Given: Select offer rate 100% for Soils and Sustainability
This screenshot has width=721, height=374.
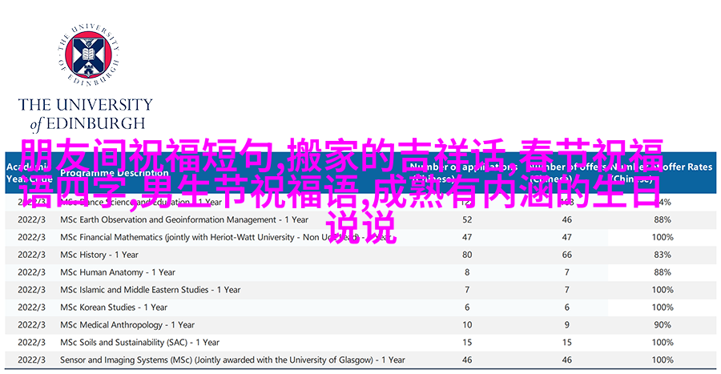Looking at the screenshot, I should coord(663,342).
